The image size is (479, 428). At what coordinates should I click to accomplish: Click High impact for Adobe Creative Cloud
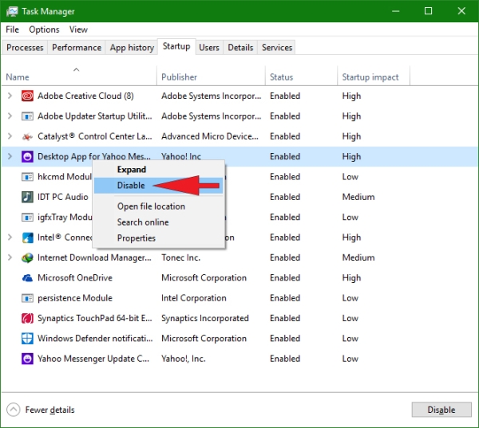pos(351,96)
